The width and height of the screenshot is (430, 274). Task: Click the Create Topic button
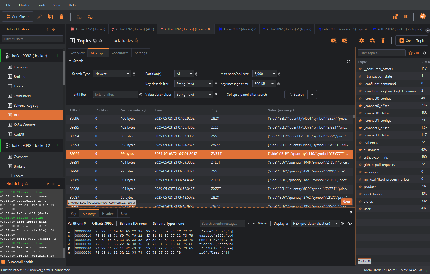pyautogui.click(x=412, y=41)
